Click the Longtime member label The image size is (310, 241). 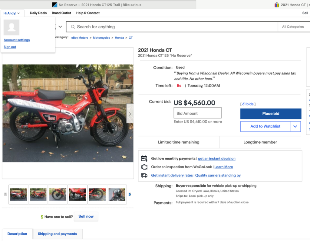click(x=260, y=142)
